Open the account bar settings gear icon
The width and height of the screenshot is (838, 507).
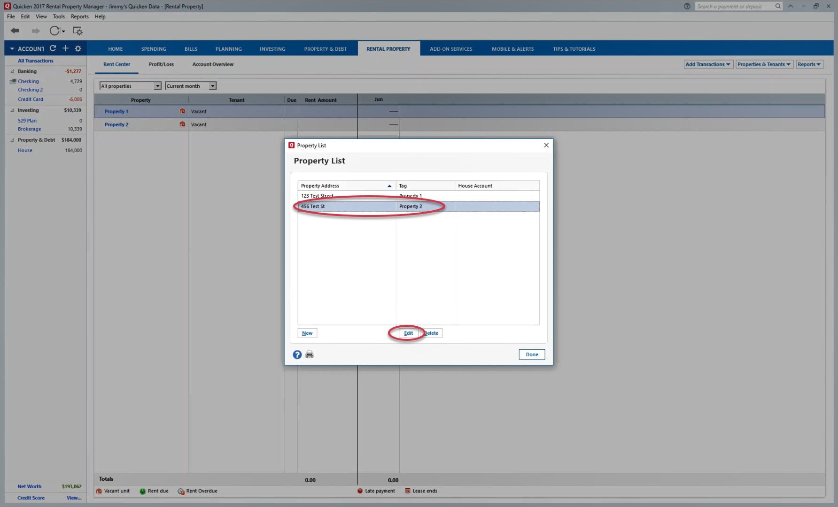click(78, 48)
